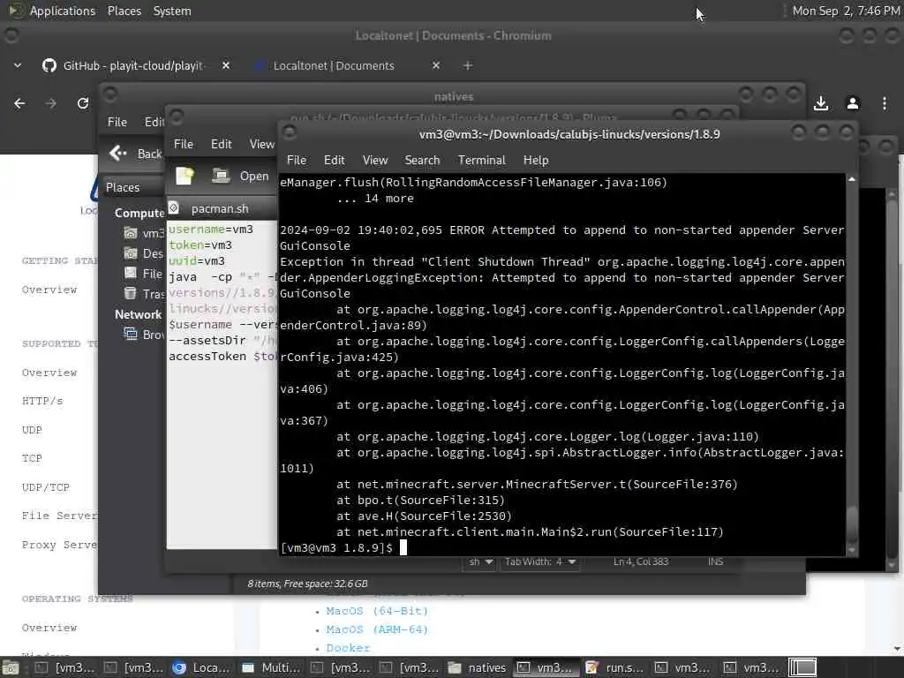The height and width of the screenshot is (678, 904).
Task: Click INS indicator in Pluma status bar
Action: point(715,561)
